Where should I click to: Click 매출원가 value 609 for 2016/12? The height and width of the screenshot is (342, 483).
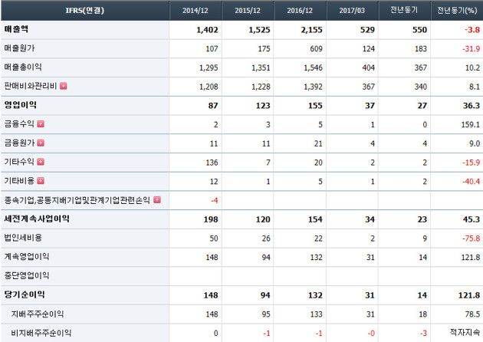(x=316, y=48)
